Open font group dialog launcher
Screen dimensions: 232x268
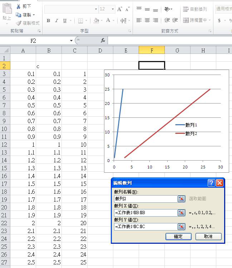tap(130, 31)
